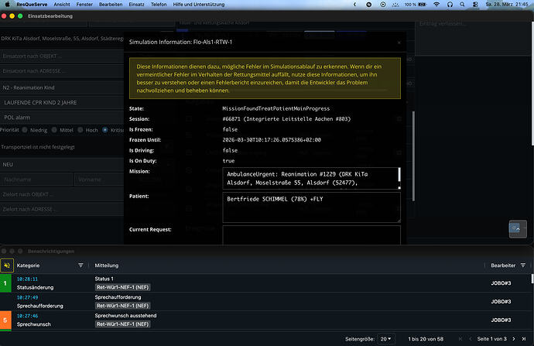Open the Bearbeiten menu
The height and width of the screenshot is (346, 534).
pyautogui.click(x=111, y=5)
